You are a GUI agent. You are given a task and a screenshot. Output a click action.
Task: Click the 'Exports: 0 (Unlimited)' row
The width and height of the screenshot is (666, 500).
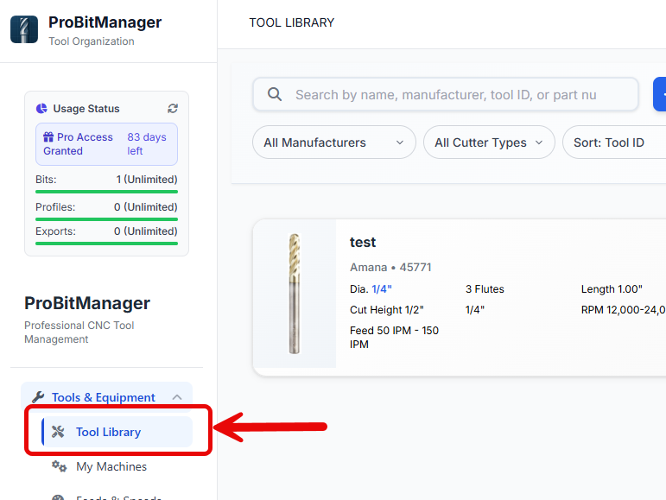(x=106, y=231)
